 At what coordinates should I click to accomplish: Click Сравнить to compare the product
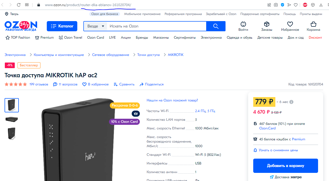click(124, 84)
